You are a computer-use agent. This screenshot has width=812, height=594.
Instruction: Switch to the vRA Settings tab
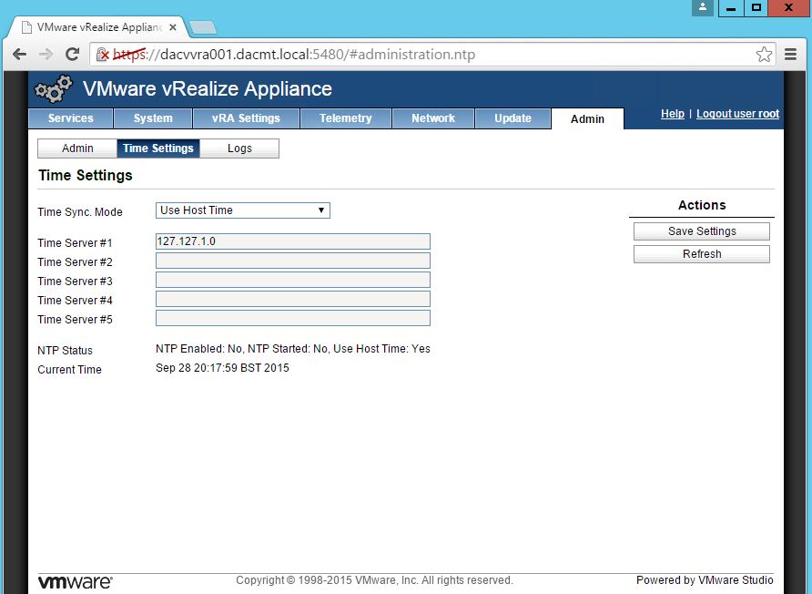tap(246, 118)
